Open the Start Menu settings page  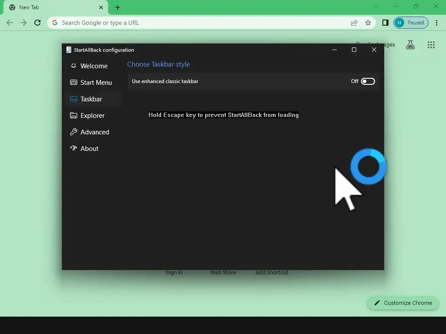(x=94, y=82)
